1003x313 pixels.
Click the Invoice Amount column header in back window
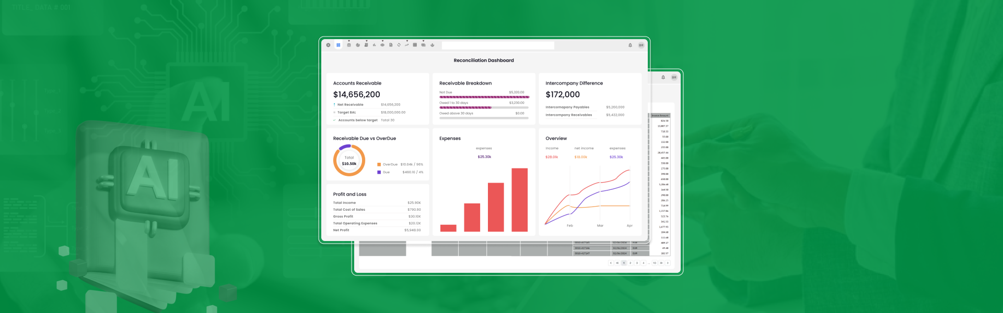(x=660, y=116)
